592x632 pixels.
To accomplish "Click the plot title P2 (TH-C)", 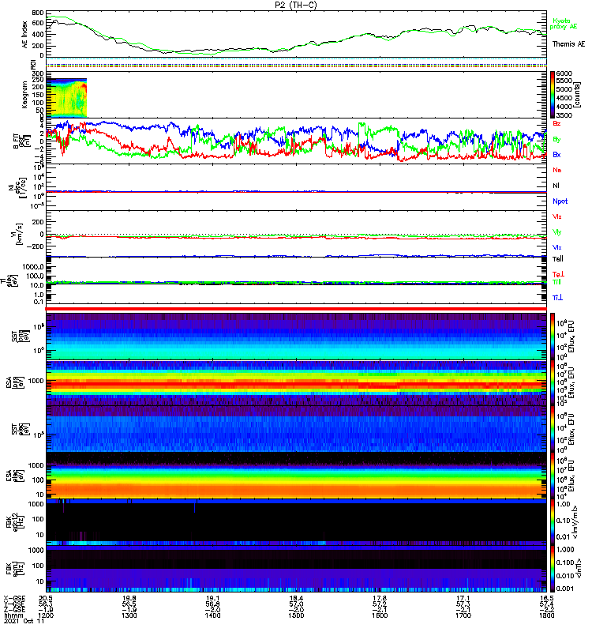I will tap(296, 5).
